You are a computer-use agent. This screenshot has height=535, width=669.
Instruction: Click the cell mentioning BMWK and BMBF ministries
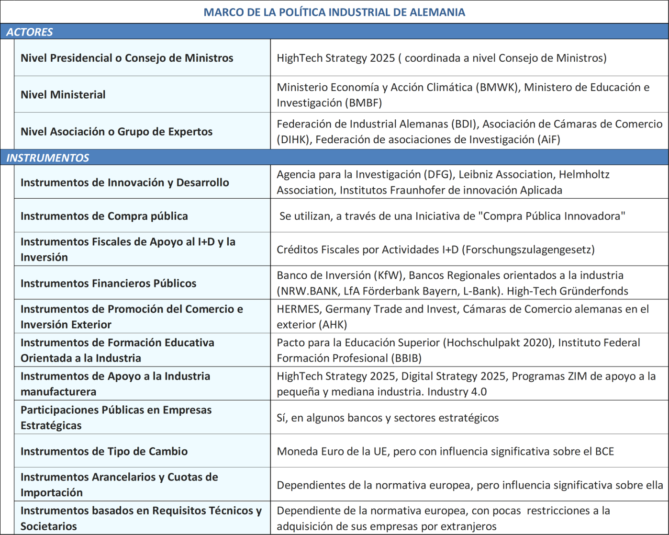tap(463, 95)
